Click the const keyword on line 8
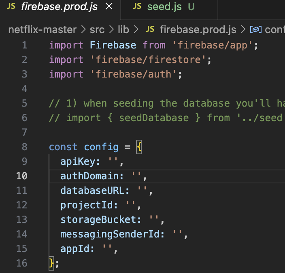The height and width of the screenshot is (273, 285). [x=63, y=147]
